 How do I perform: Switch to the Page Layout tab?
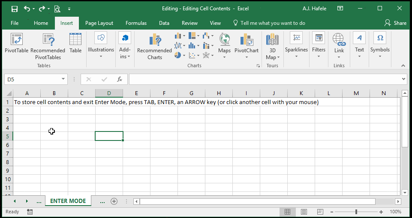99,23
